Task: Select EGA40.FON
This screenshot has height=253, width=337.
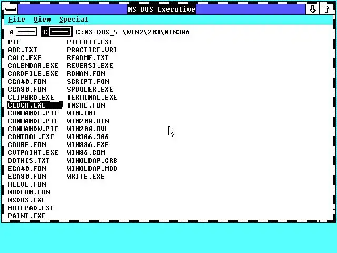Action: 27,169
